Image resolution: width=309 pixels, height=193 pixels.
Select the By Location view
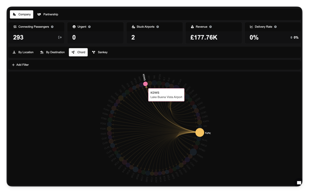point(23,52)
